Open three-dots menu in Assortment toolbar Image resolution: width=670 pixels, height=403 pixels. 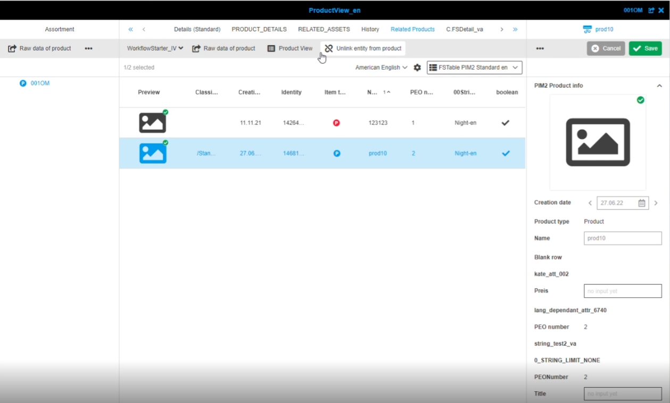(88, 48)
